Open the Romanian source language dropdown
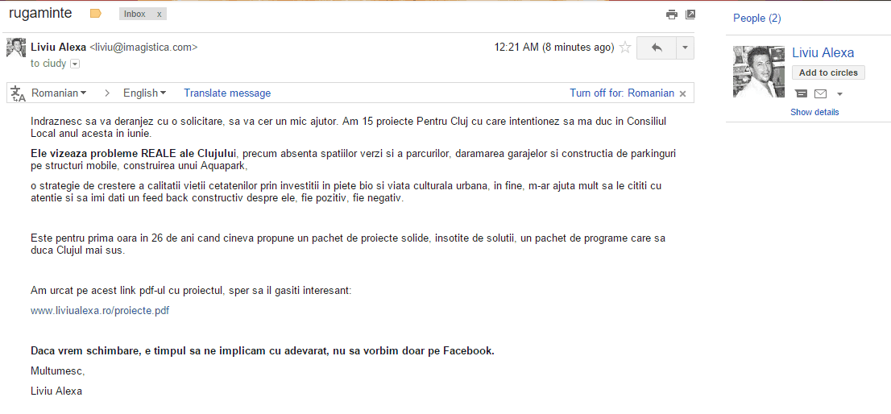The height and width of the screenshot is (414, 891). (59, 93)
